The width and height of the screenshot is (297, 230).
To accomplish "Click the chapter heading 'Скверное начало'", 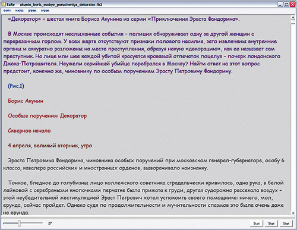I will tap(29, 131).
